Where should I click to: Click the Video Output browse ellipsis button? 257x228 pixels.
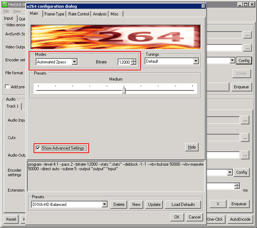tap(248, 48)
